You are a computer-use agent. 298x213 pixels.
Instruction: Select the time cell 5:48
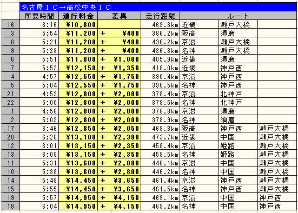(x=39, y=180)
